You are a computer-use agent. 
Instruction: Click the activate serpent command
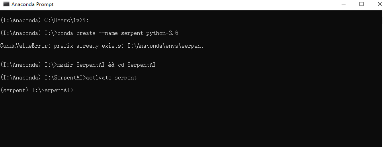(x=111, y=77)
